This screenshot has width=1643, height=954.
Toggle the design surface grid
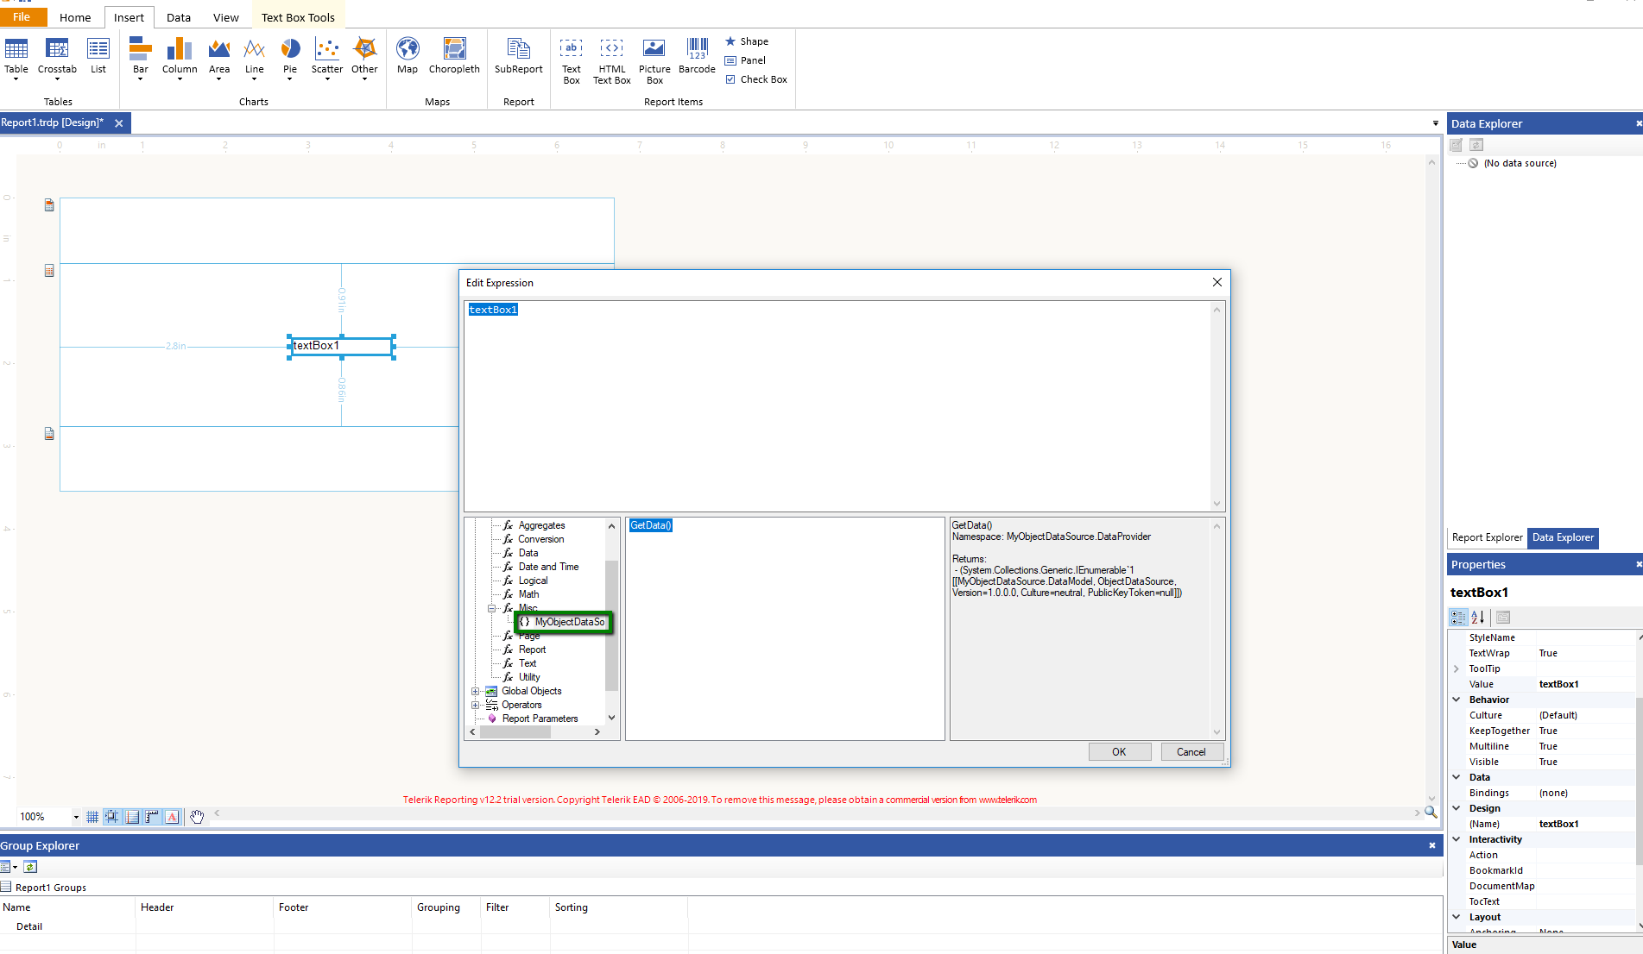[92, 817]
